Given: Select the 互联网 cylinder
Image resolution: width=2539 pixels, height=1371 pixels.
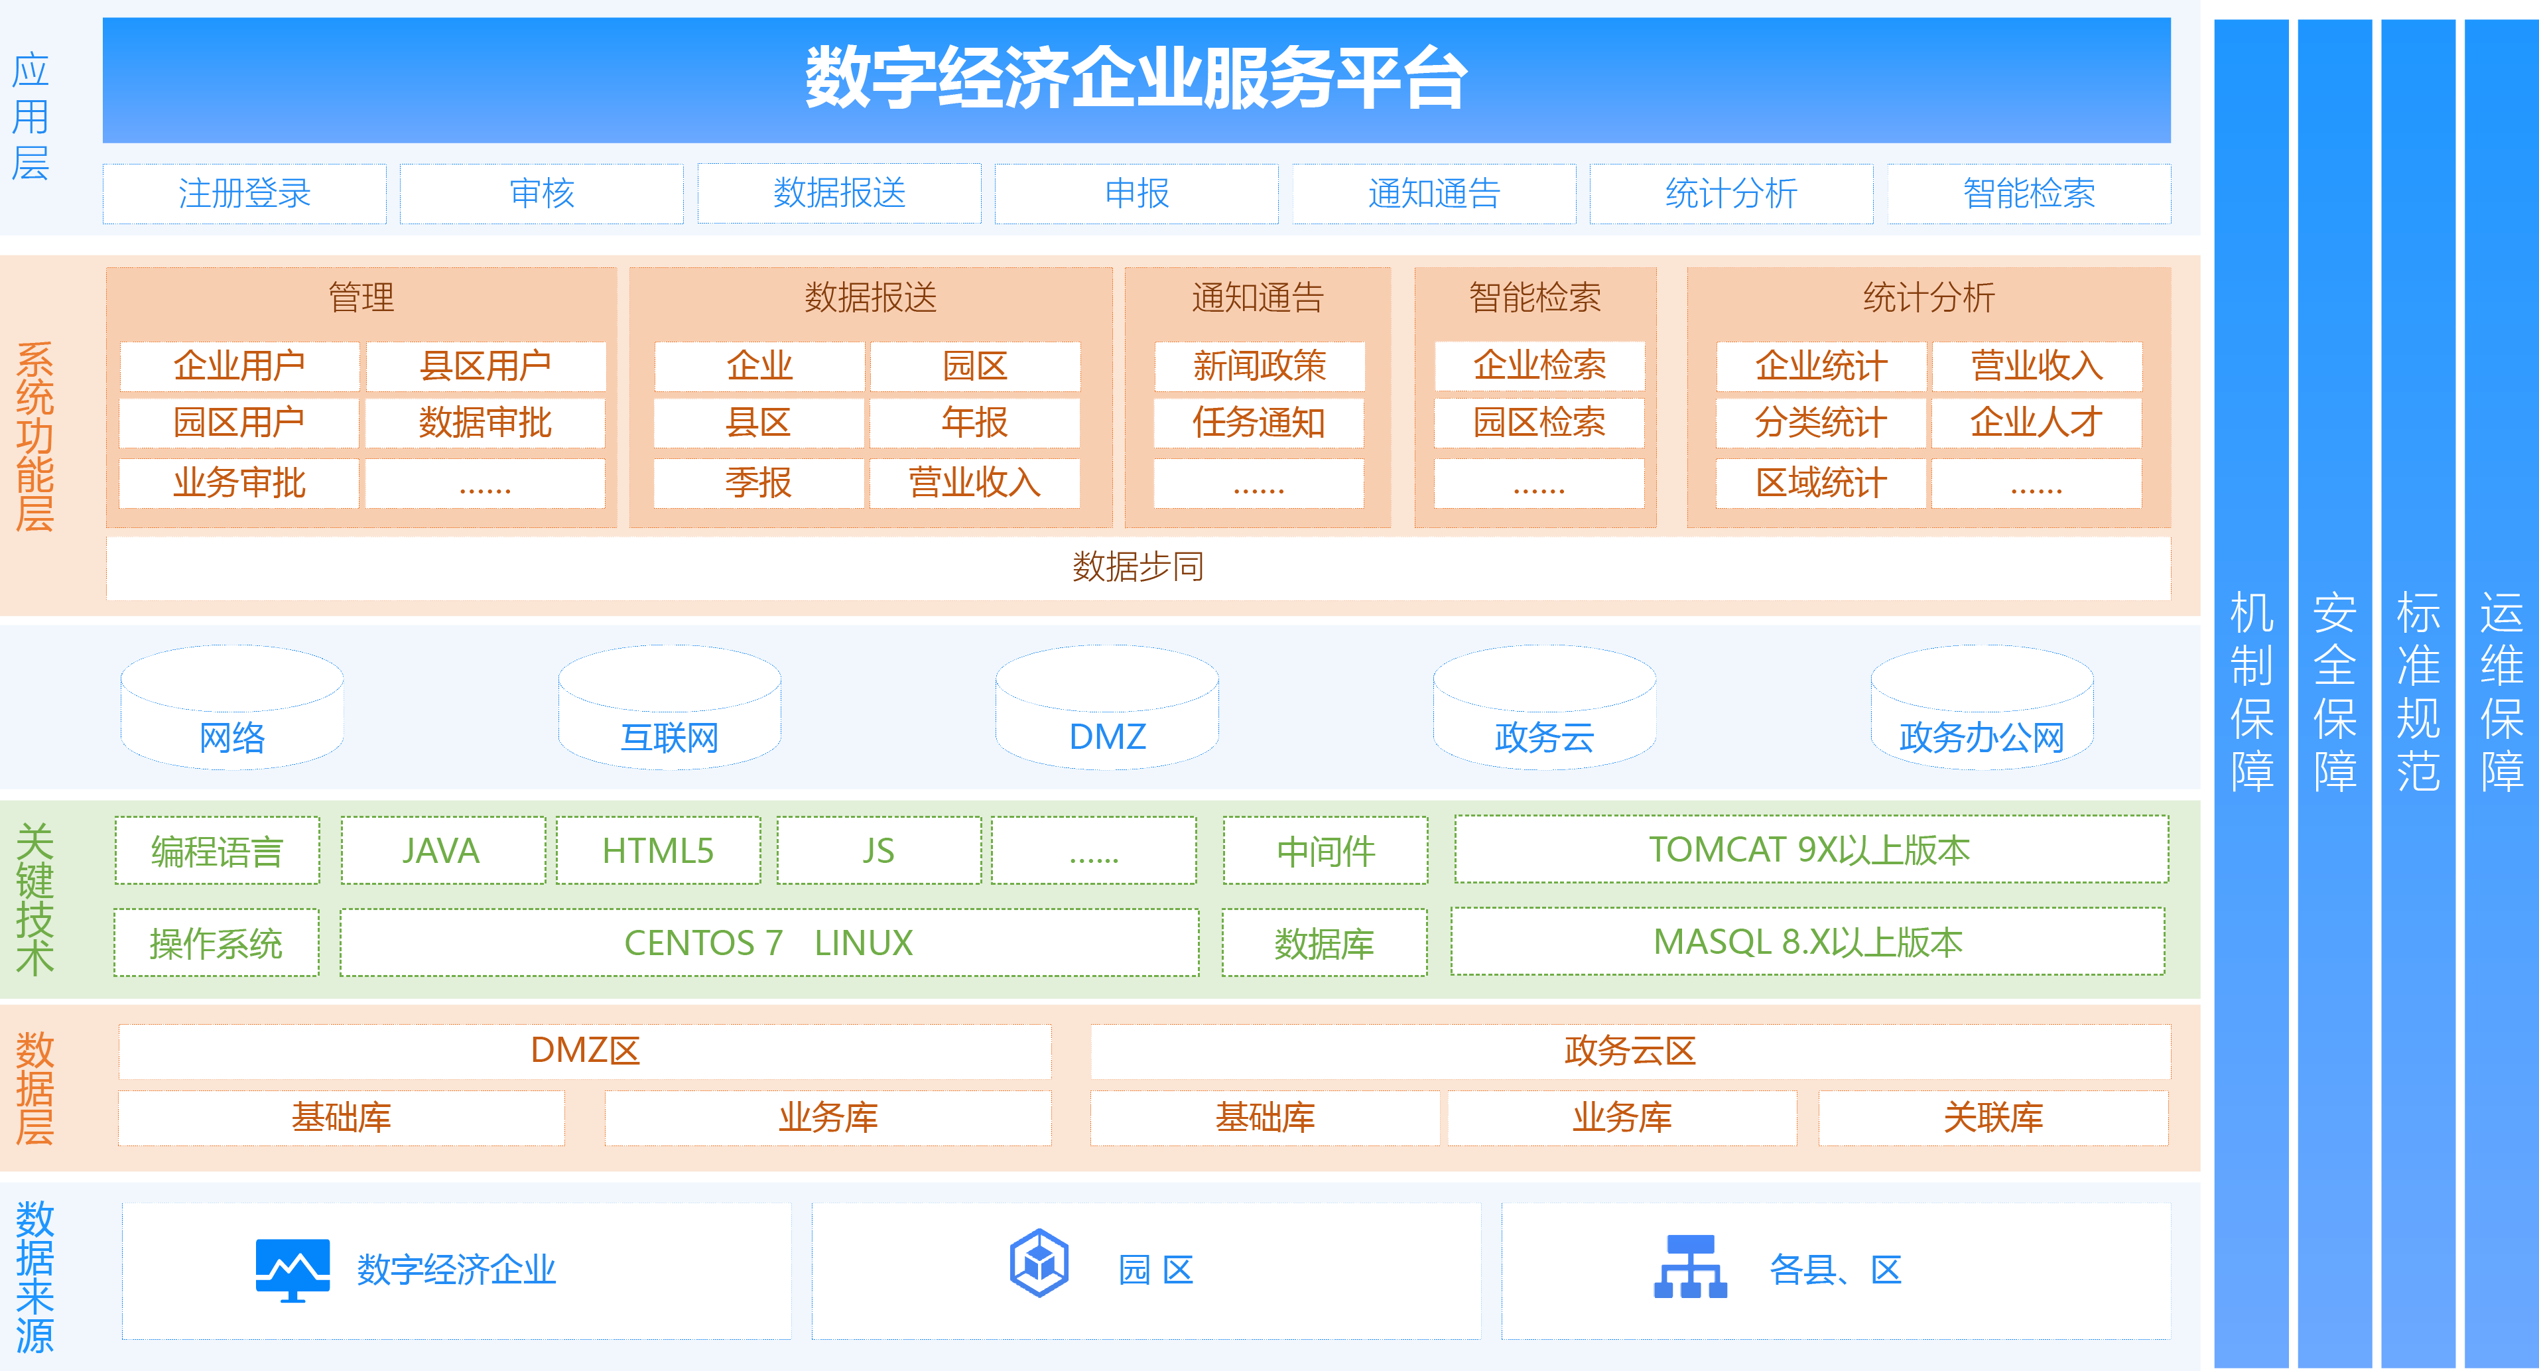Looking at the screenshot, I should pyautogui.click(x=669, y=708).
